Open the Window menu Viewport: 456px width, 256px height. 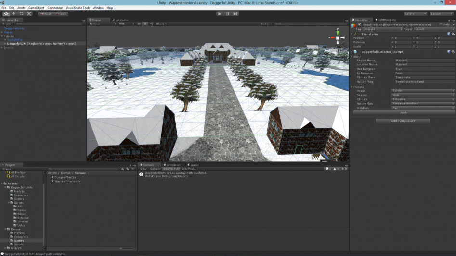coord(98,8)
